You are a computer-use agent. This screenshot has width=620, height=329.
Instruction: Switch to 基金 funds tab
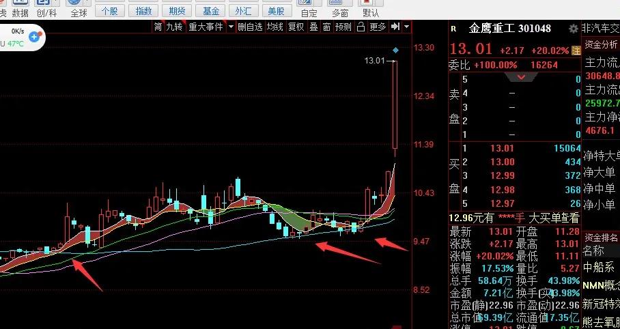click(x=210, y=11)
